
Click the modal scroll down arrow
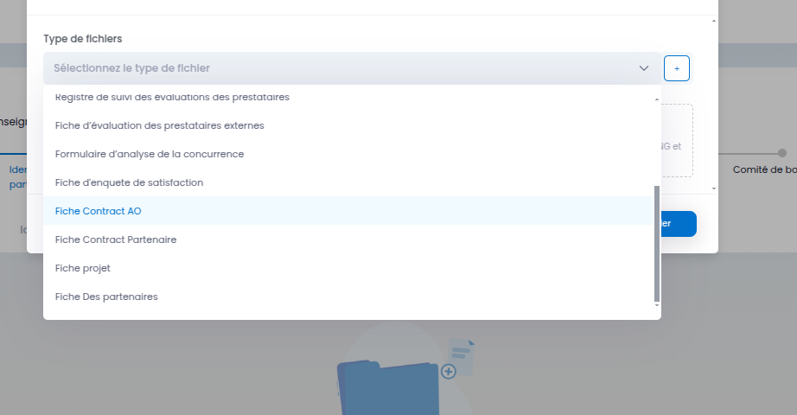(x=714, y=188)
